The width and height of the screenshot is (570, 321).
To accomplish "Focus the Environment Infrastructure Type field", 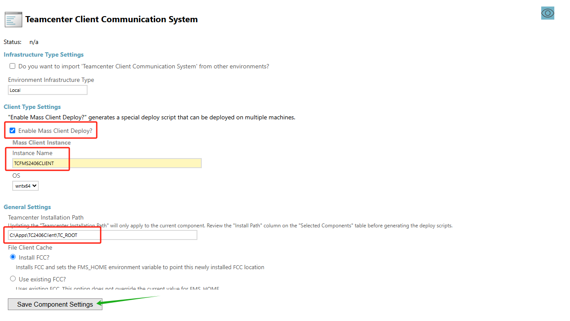I will click(47, 90).
